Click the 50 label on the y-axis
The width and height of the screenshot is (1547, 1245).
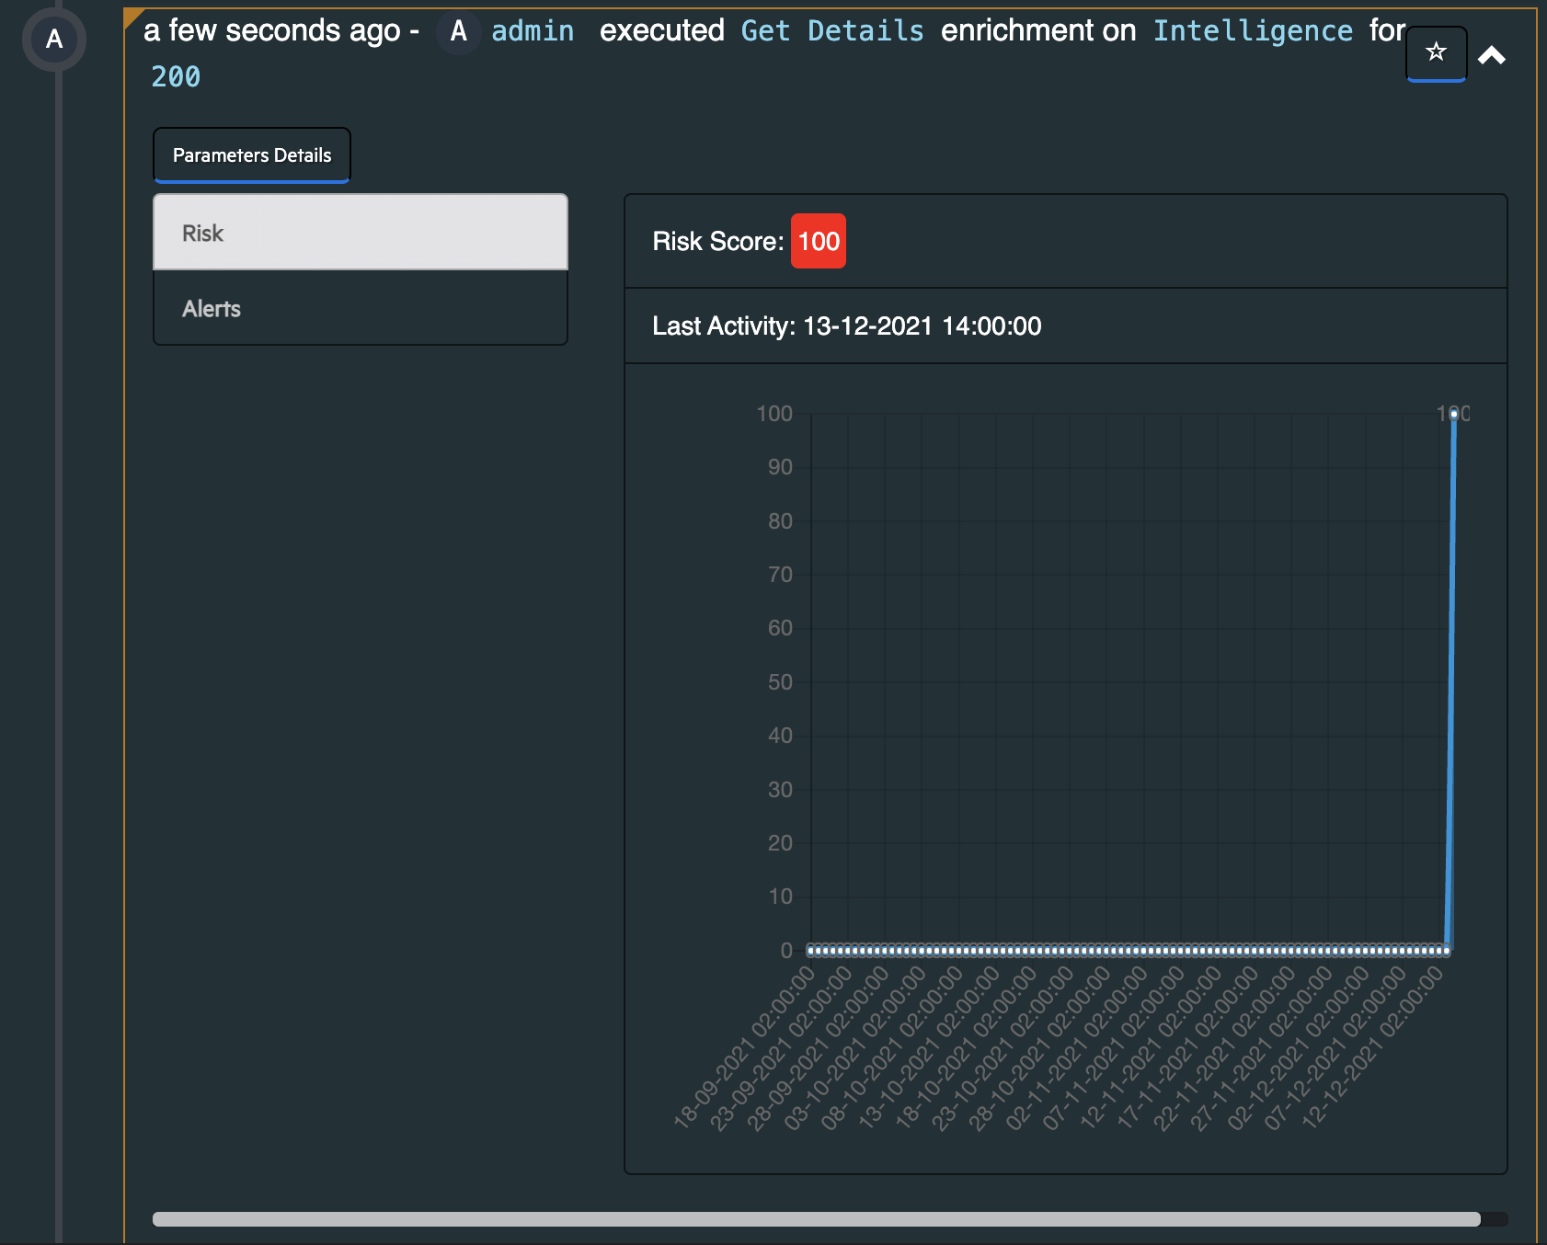779,682
